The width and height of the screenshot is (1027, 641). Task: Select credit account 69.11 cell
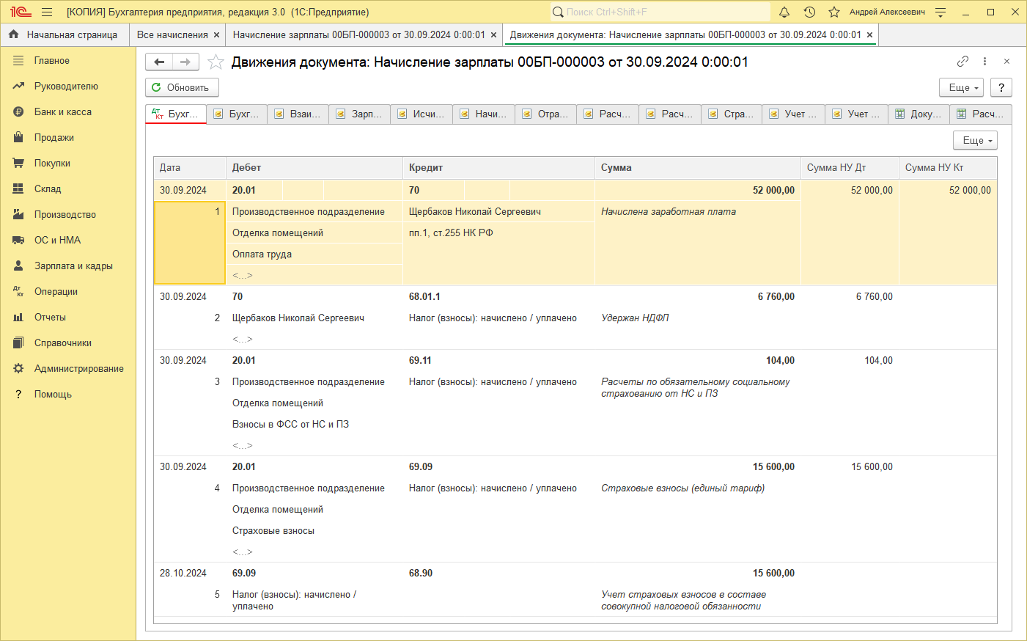click(x=498, y=361)
